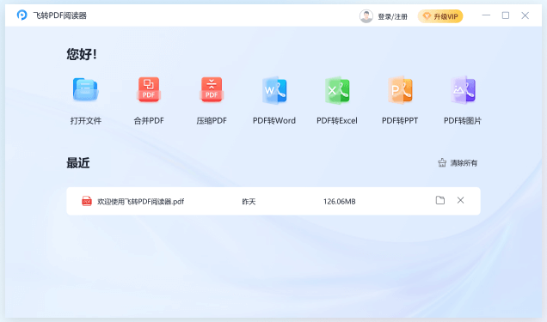This screenshot has width=547, height=322.
Task: Open the 登录/注册 link
Action: [x=392, y=16]
